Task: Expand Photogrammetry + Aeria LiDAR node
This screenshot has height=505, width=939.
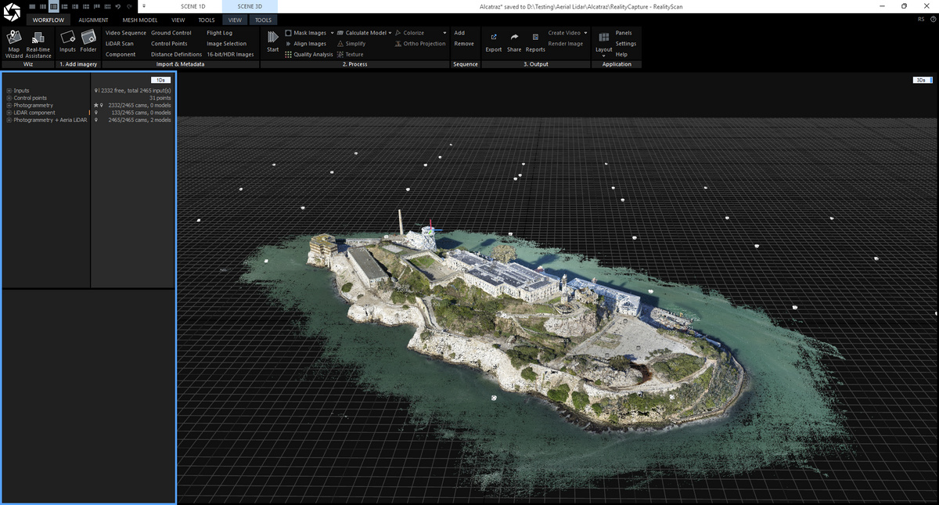Action: 9,120
